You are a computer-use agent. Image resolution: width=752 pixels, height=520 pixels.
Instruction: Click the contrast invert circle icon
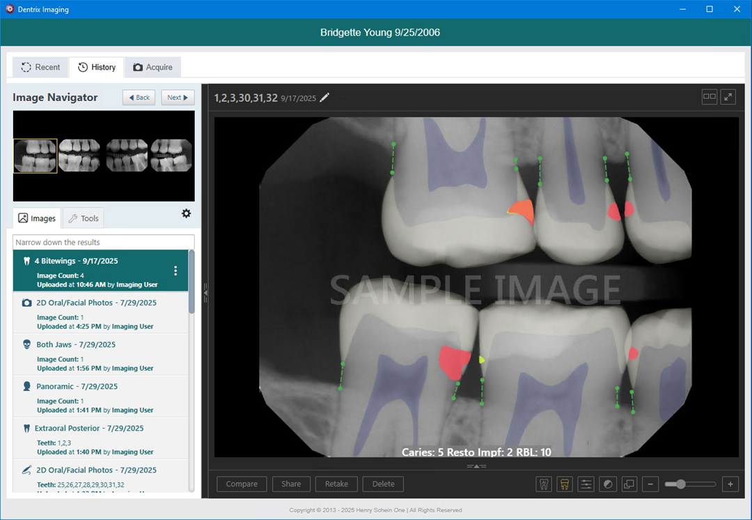pos(608,484)
